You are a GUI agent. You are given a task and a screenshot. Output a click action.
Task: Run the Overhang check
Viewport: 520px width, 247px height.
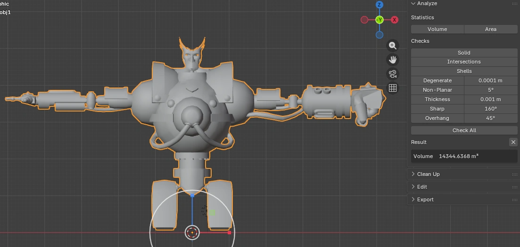(437, 118)
